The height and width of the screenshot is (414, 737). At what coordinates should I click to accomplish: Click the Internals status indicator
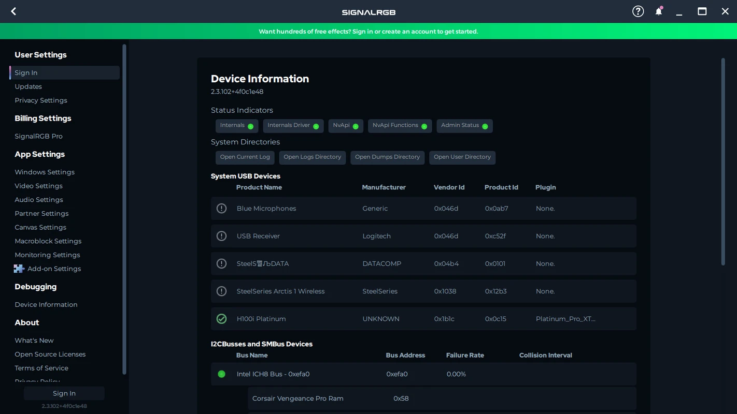(x=237, y=126)
